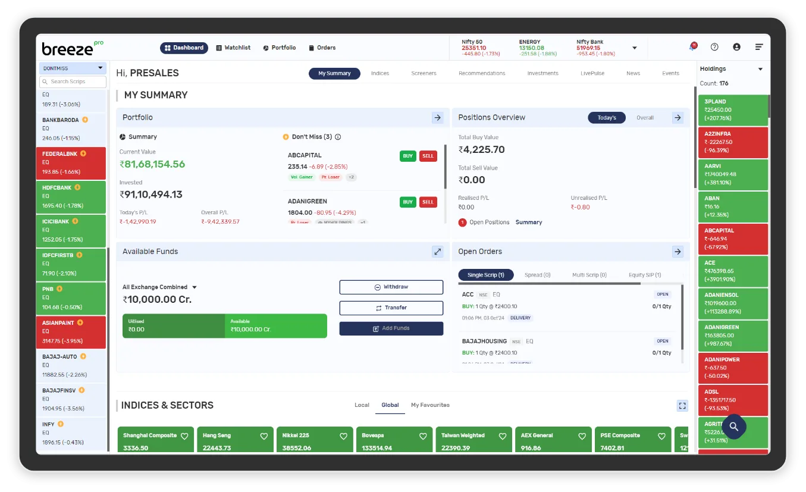The image size is (806, 492).
Task: Switch Positions Overview to Overall
Action: 645,118
